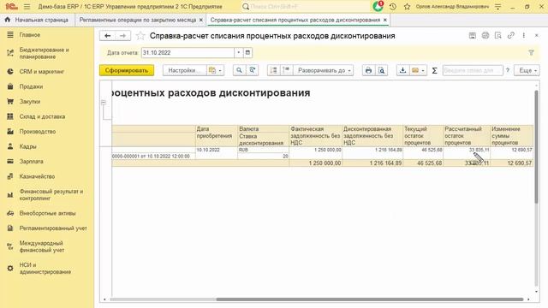
Task: Click the filter funnel icon
Action: (531, 53)
